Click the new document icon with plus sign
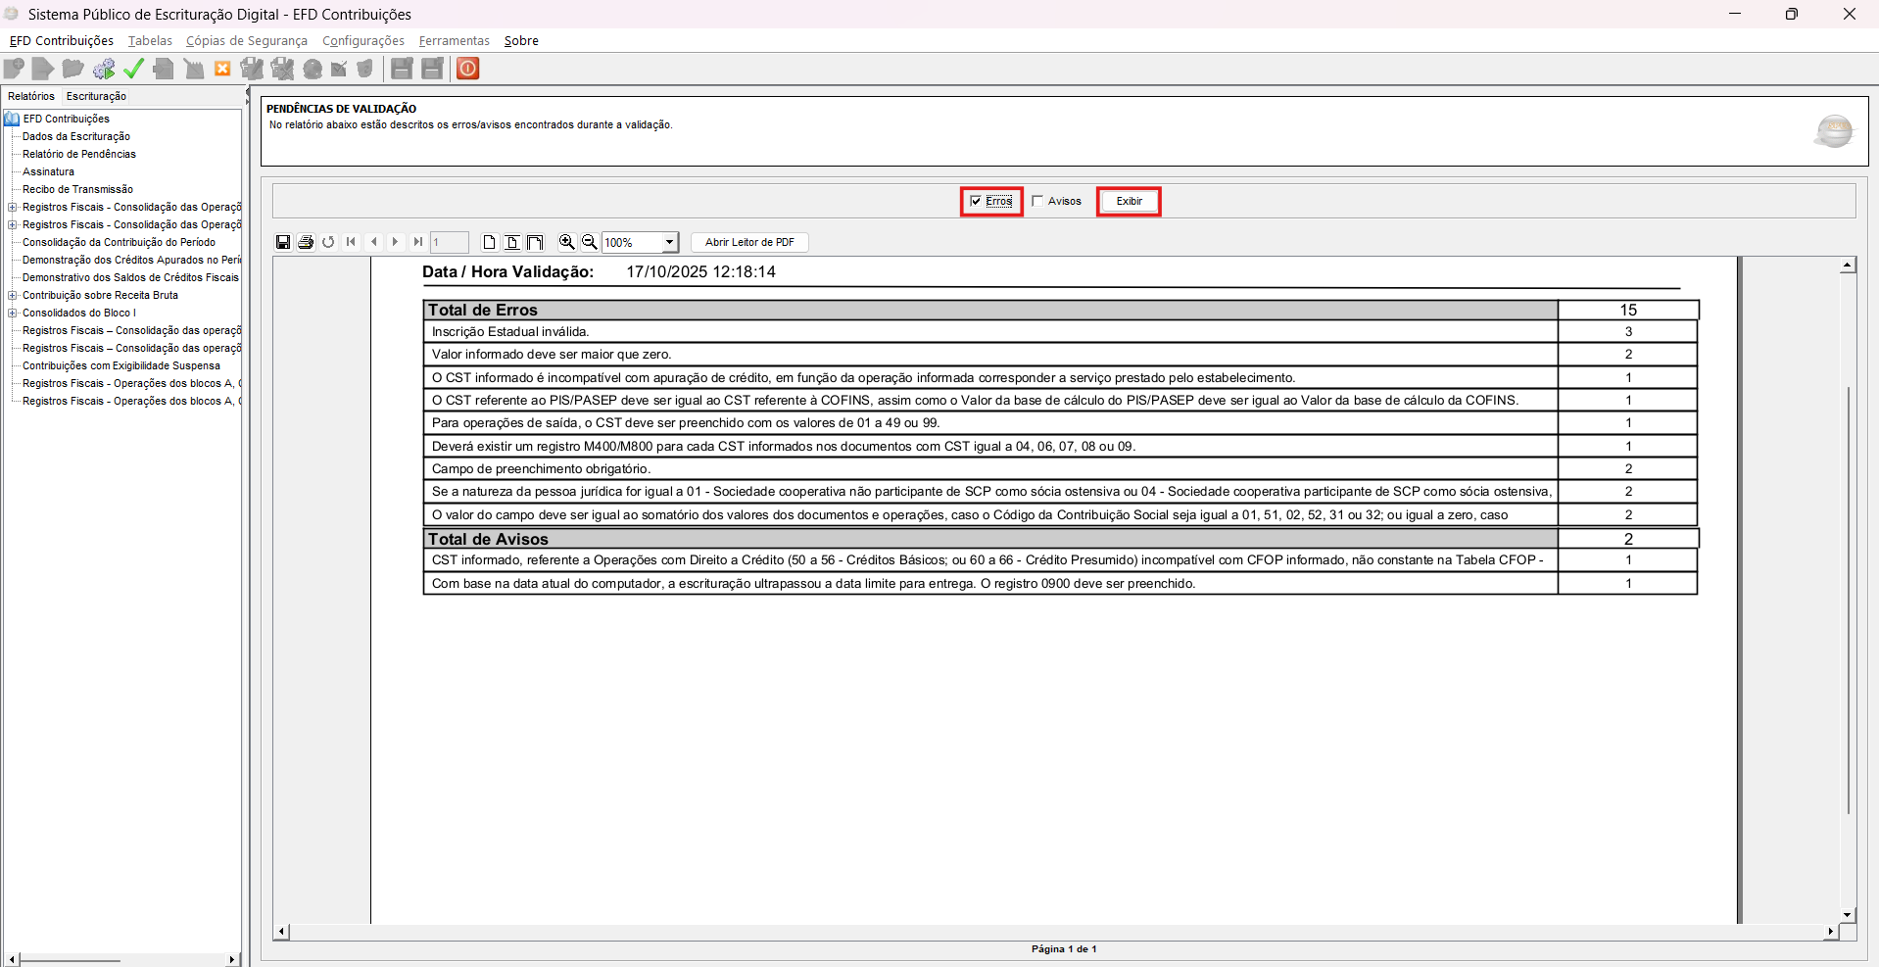The width and height of the screenshot is (1879, 967). point(15,69)
